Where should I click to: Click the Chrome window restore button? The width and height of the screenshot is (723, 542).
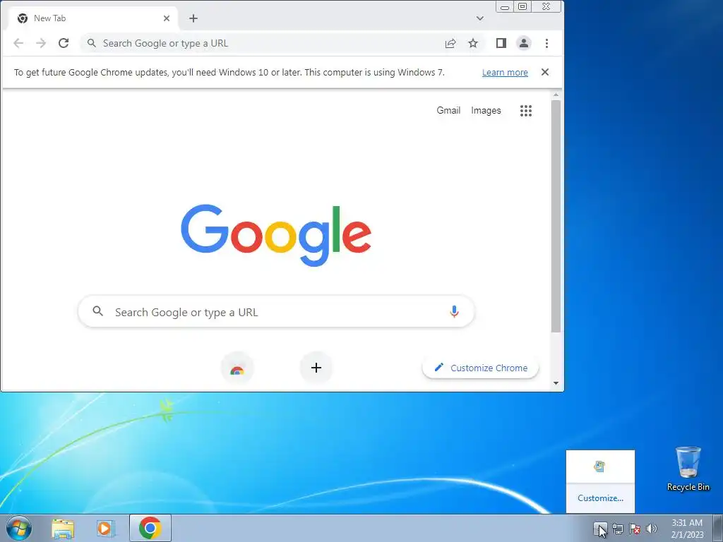tap(522, 6)
